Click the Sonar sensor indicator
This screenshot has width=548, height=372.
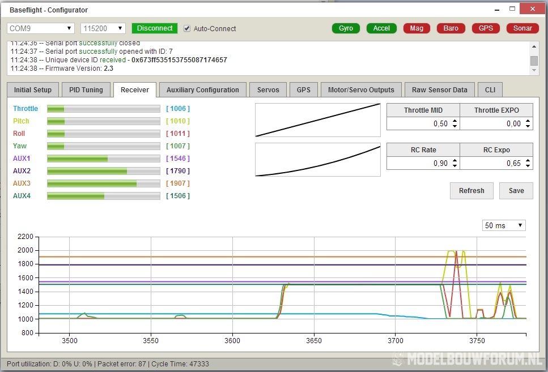point(522,28)
